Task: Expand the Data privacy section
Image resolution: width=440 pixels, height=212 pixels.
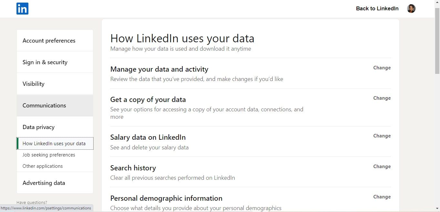Action: pyautogui.click(x=38, y=127)
